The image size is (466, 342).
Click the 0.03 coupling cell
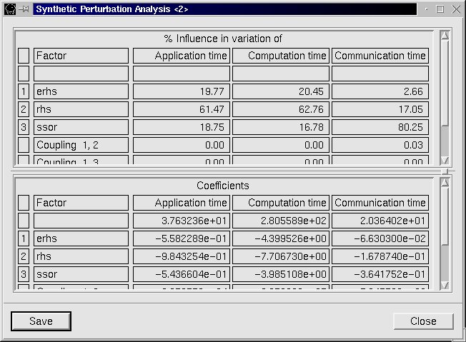coord(380,144)
